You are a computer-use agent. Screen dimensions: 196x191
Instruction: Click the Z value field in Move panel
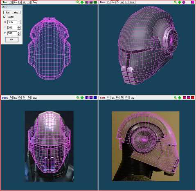click(12, 33)
